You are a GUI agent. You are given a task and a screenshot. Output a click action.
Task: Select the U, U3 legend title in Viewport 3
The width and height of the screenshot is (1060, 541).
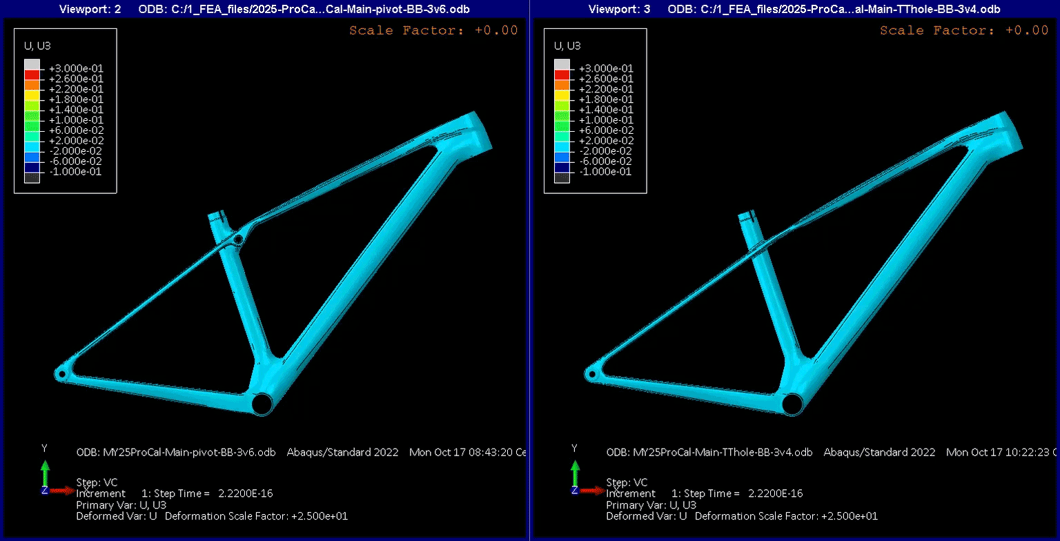pos(568,46)
